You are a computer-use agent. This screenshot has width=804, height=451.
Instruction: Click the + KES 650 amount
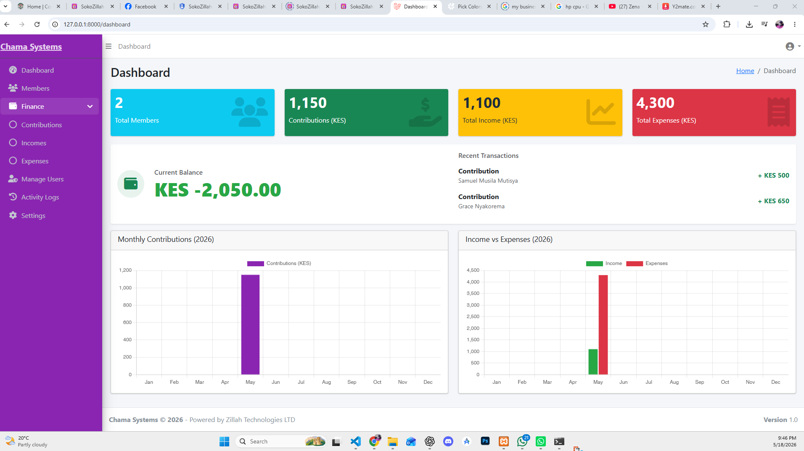tap(773, 201)
